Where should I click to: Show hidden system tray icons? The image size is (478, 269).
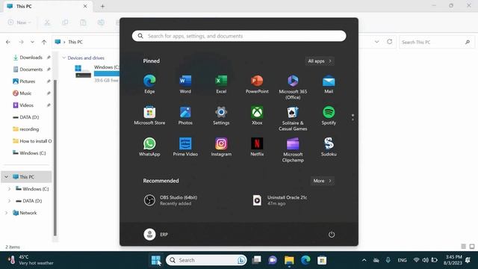point(364,260)
